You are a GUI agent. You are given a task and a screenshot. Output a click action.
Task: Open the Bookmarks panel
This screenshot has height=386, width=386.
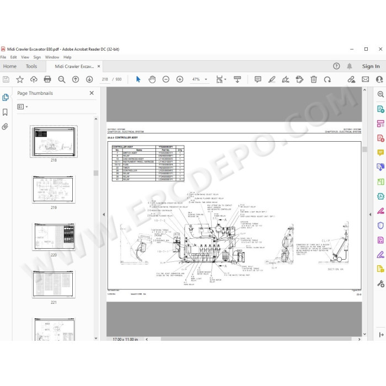point(5,112)
